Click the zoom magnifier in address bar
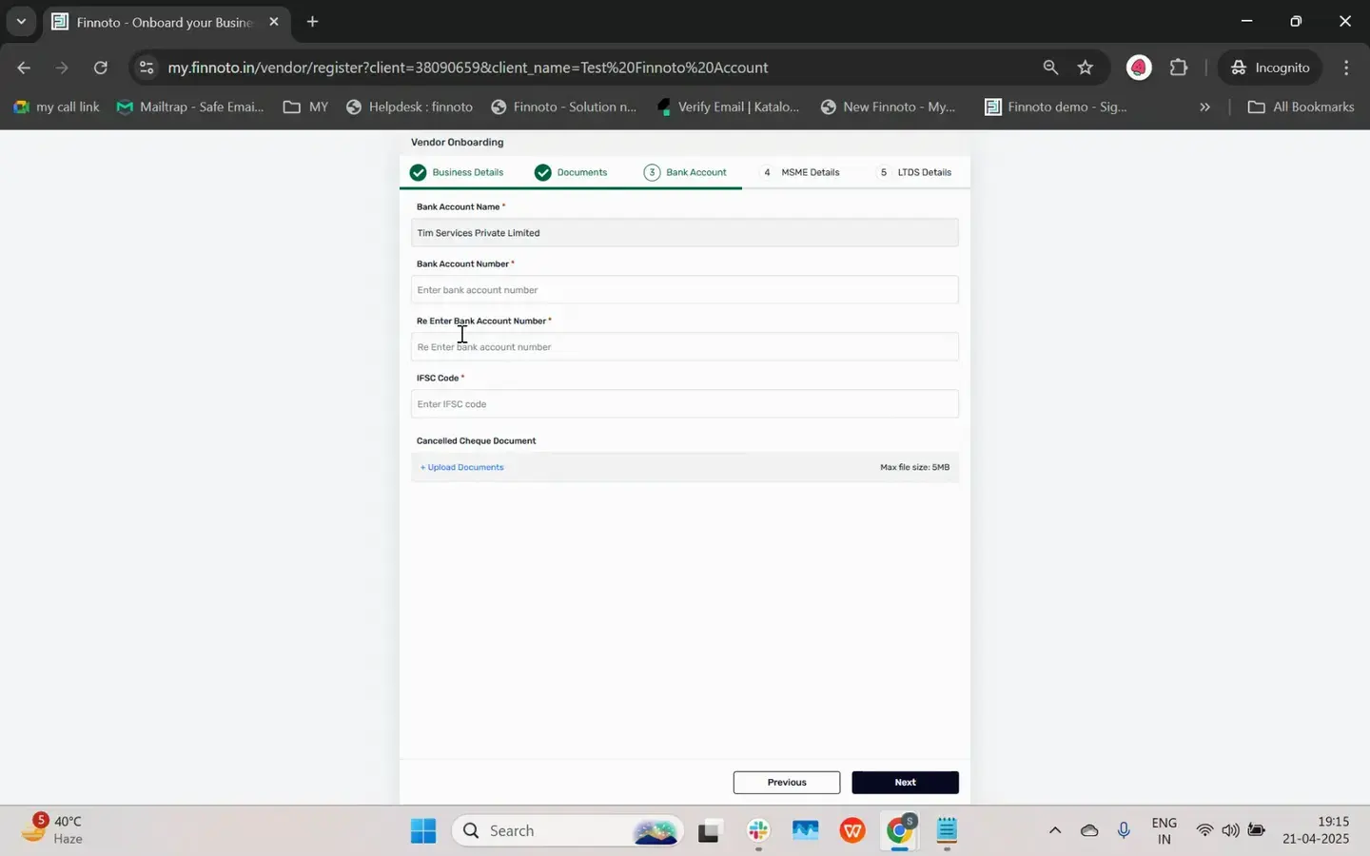The height and width of the screenshot is (856, 1370). 1050,68
